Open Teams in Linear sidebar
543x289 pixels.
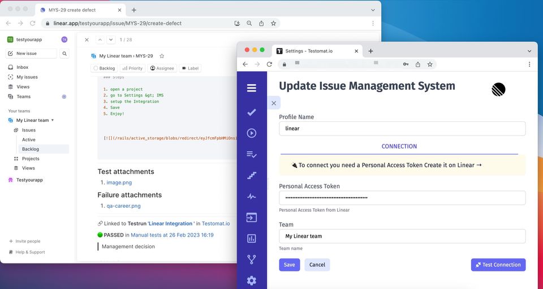[24, 97]
